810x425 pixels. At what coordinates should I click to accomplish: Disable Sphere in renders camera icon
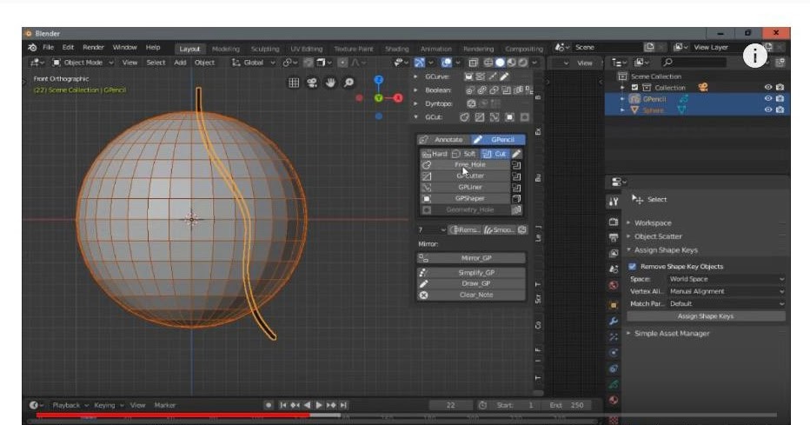click(780, 110)
